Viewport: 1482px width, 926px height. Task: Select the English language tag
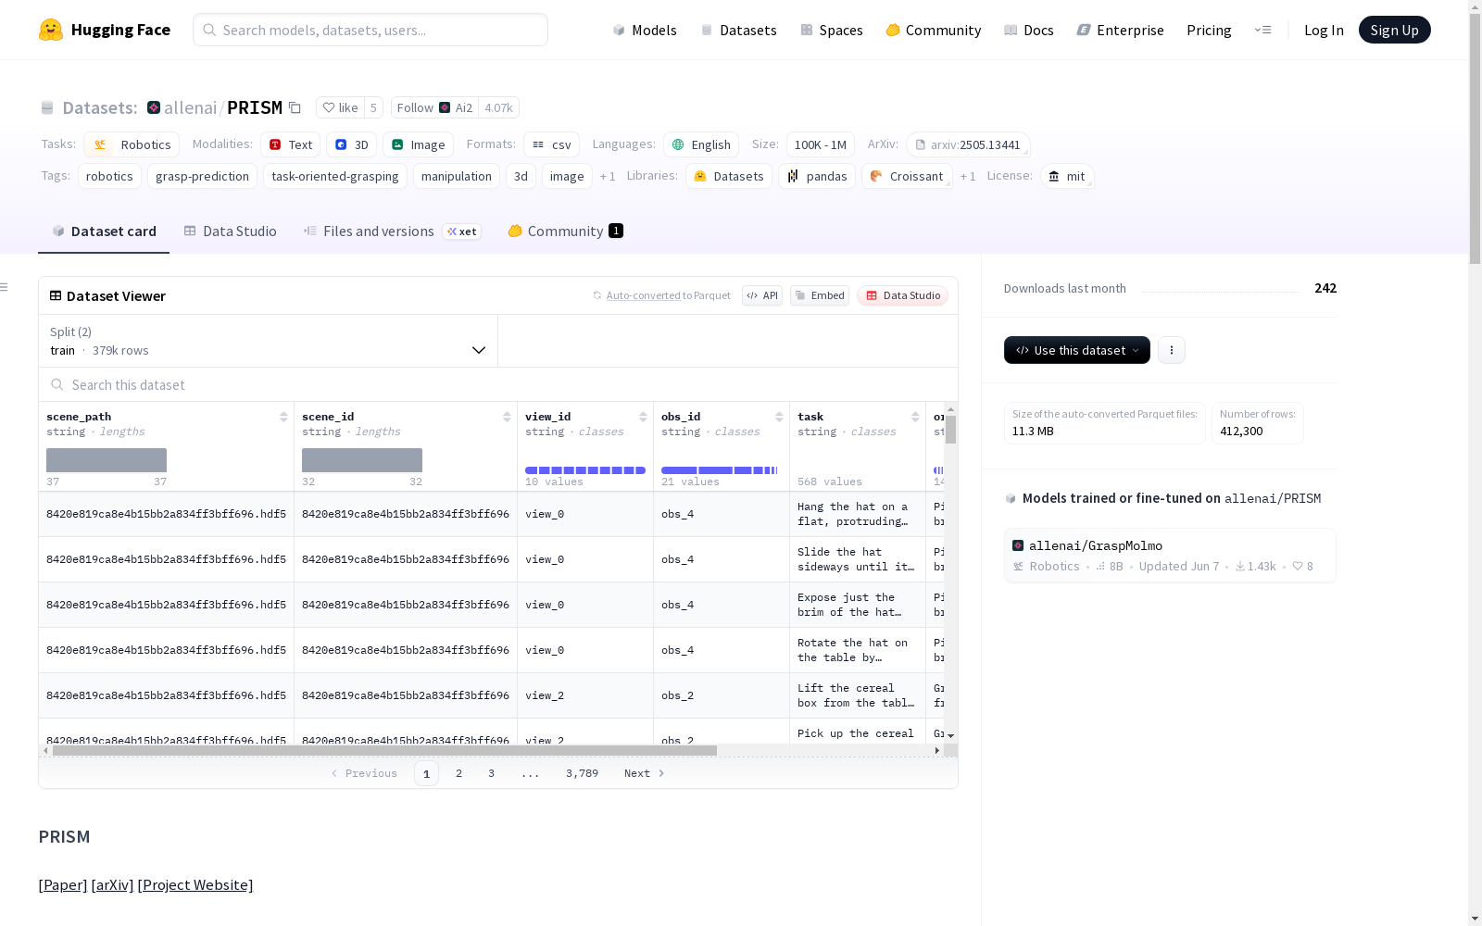pyautogui.click(x=701, y=144)
